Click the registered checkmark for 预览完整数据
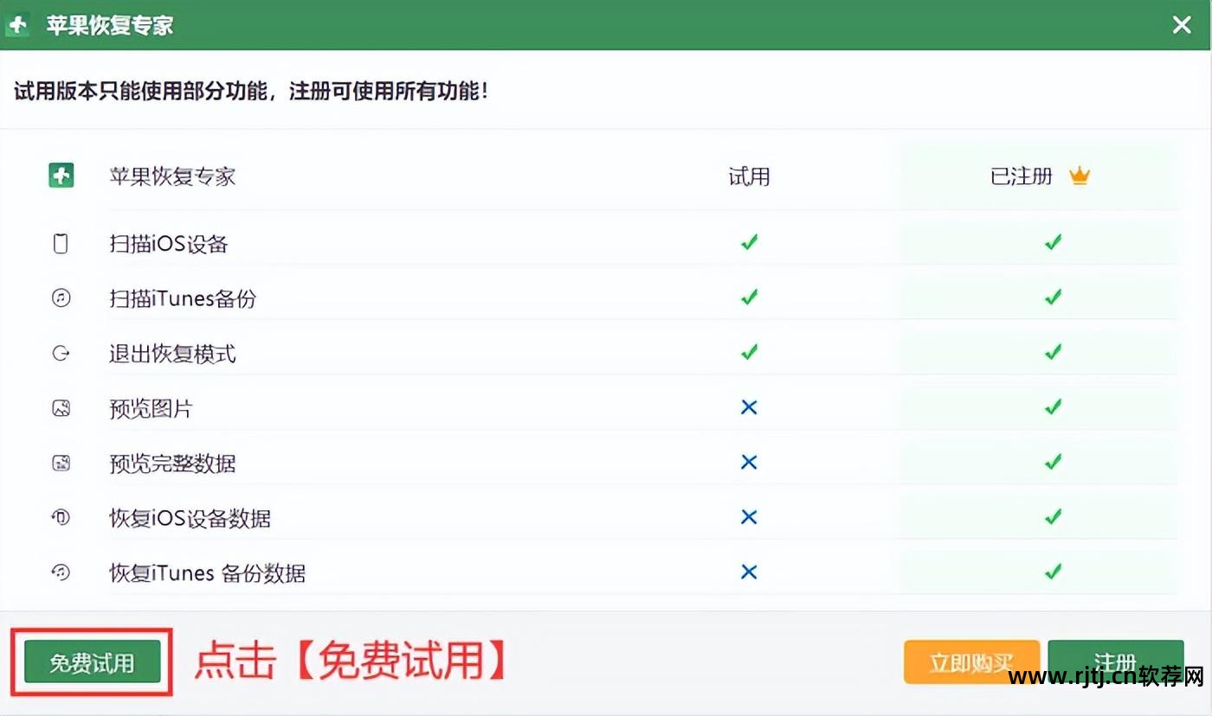The image size is (1212, 716). click(1053, 462)
